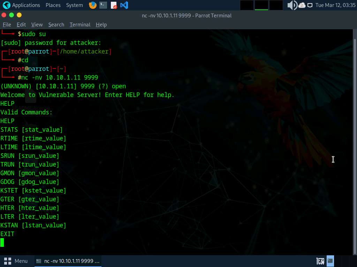Click '[sudo] password for attacker:' line
Viewport: 357px width, 267px height.
click(x=51, y=43)
